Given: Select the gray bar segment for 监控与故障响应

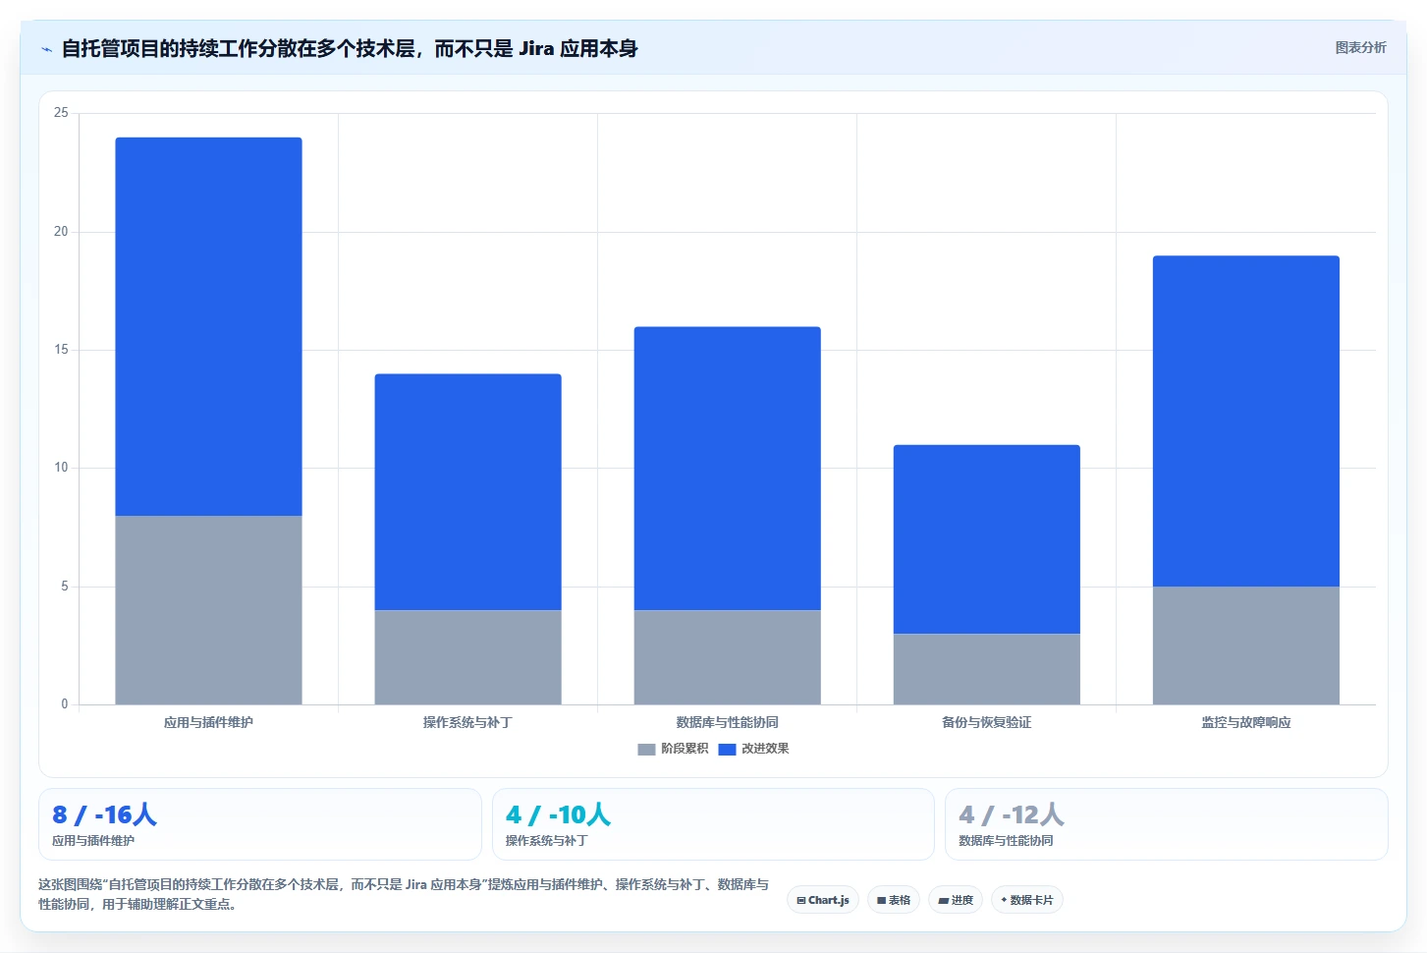Looking at the screenshot, I should 1245,645.
